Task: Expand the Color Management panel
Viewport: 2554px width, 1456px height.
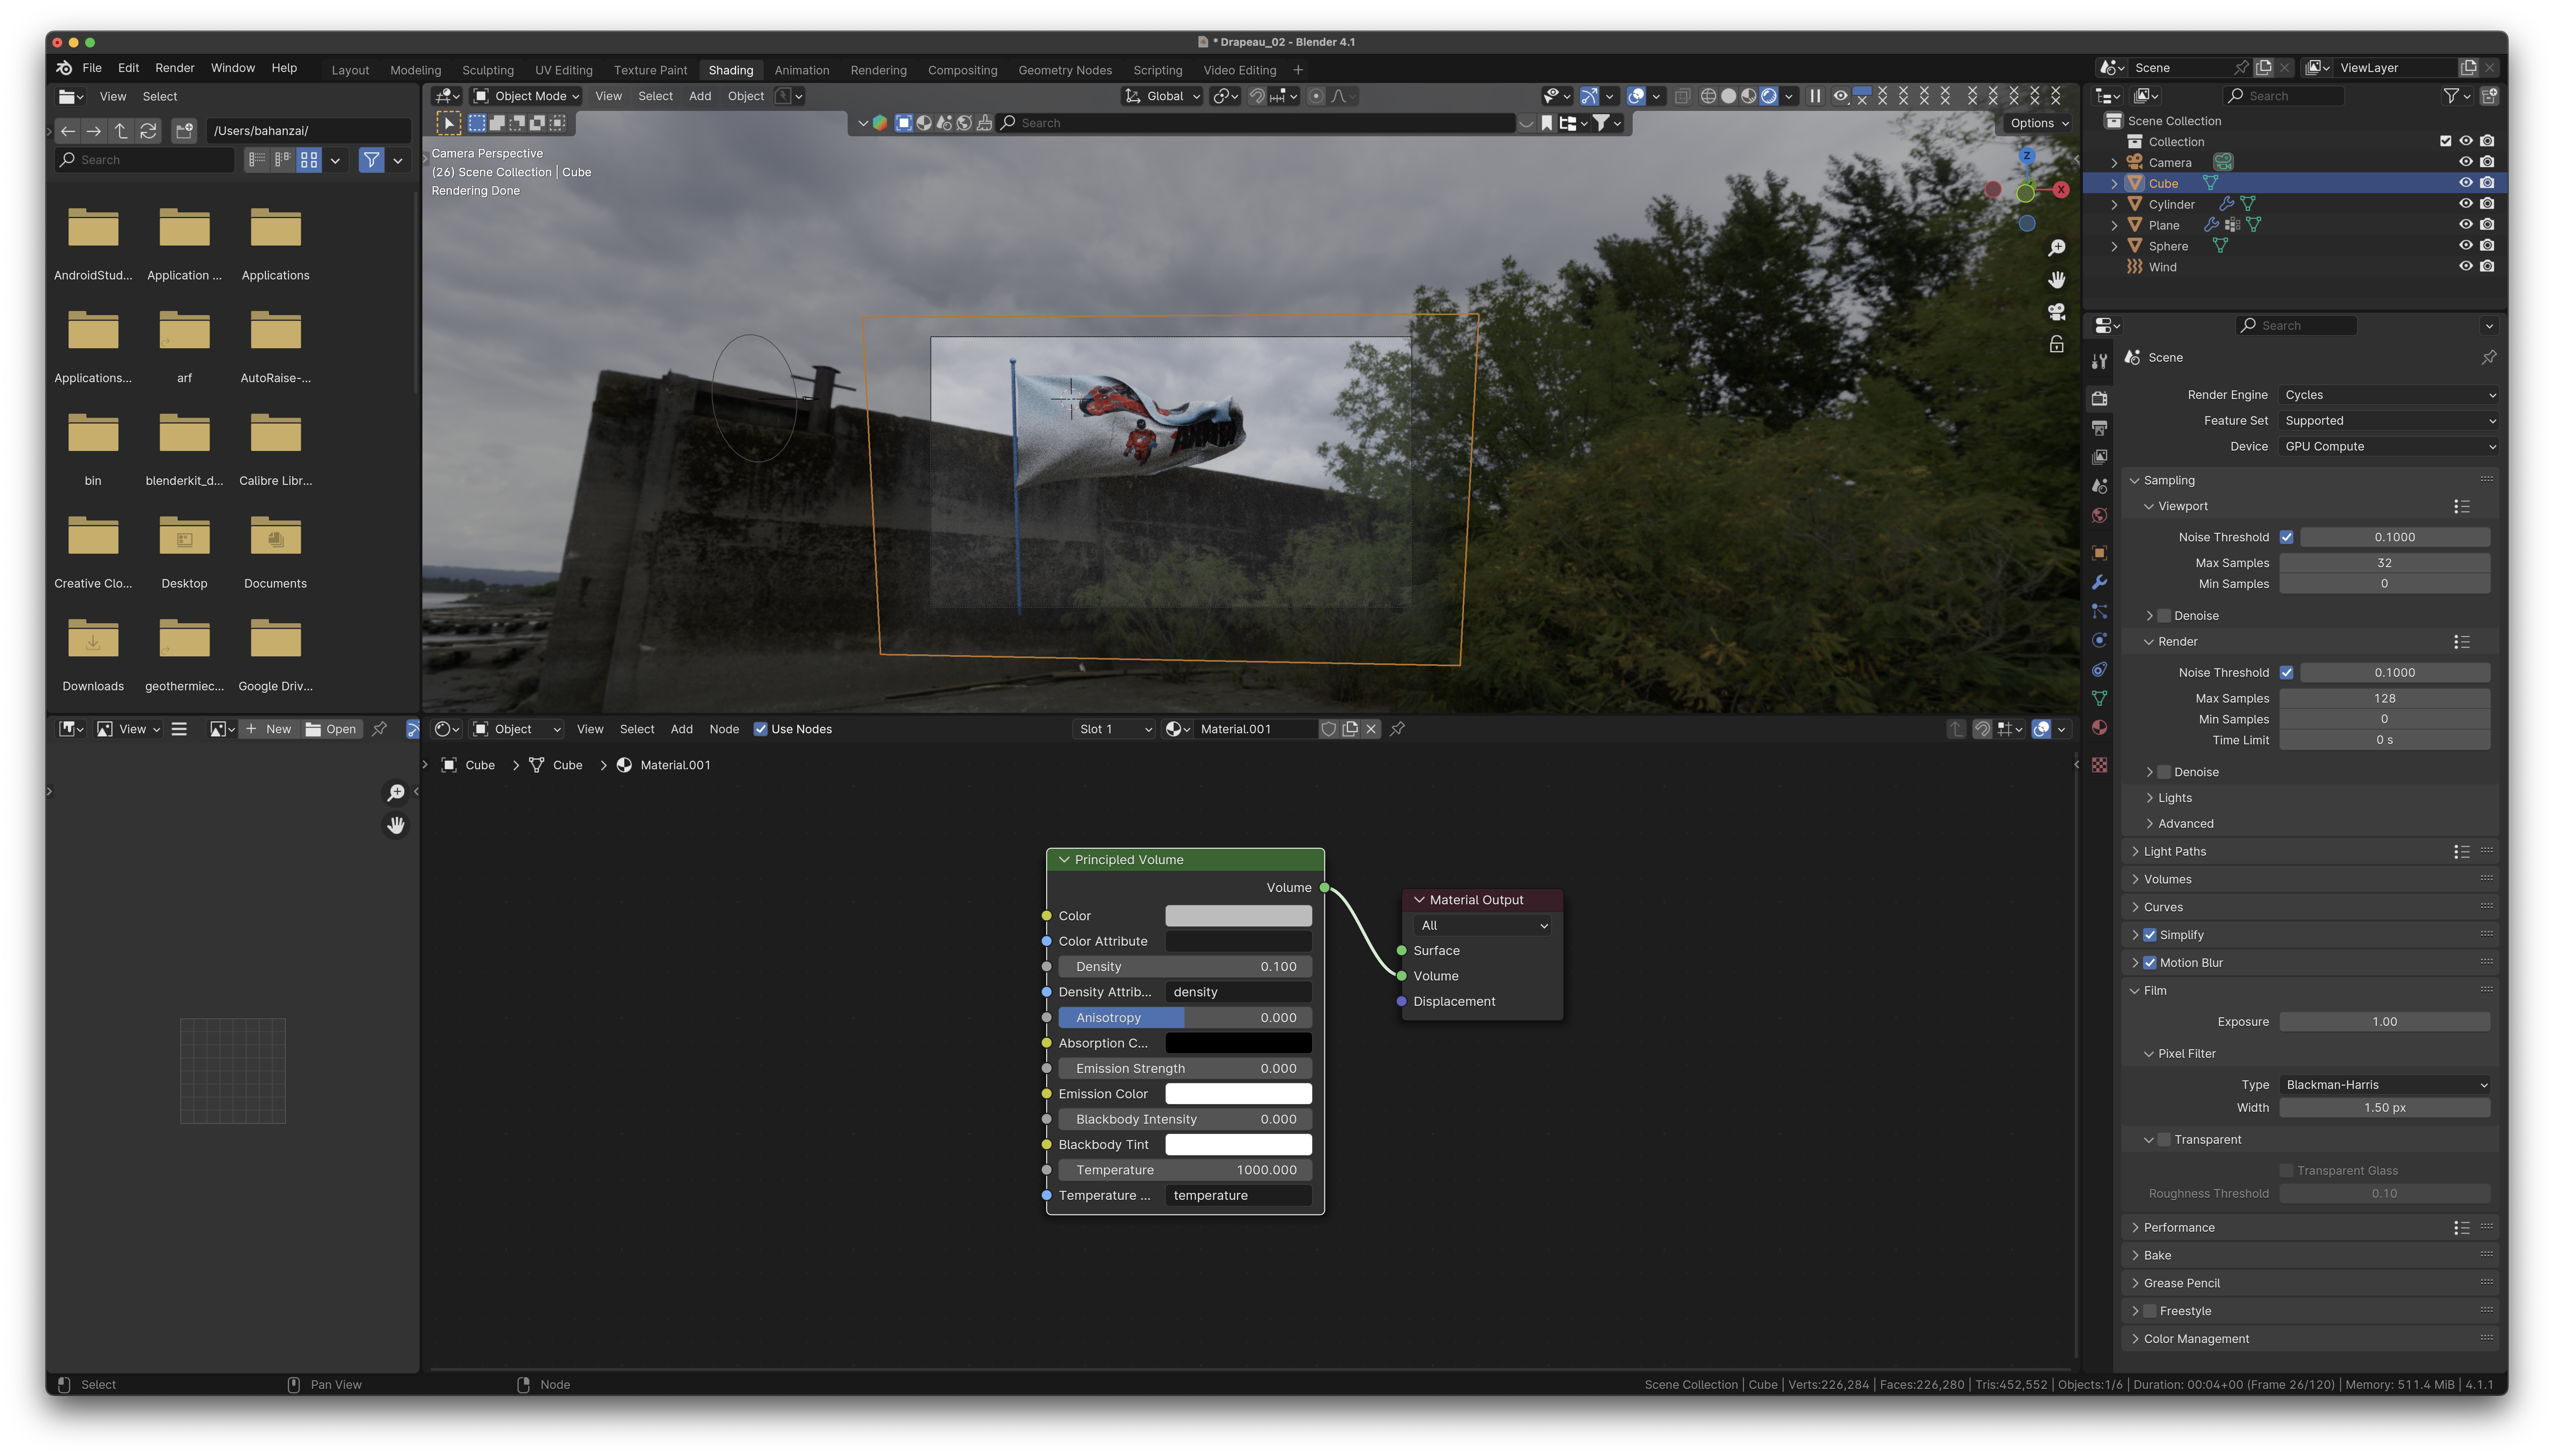Action: 2195,1339
